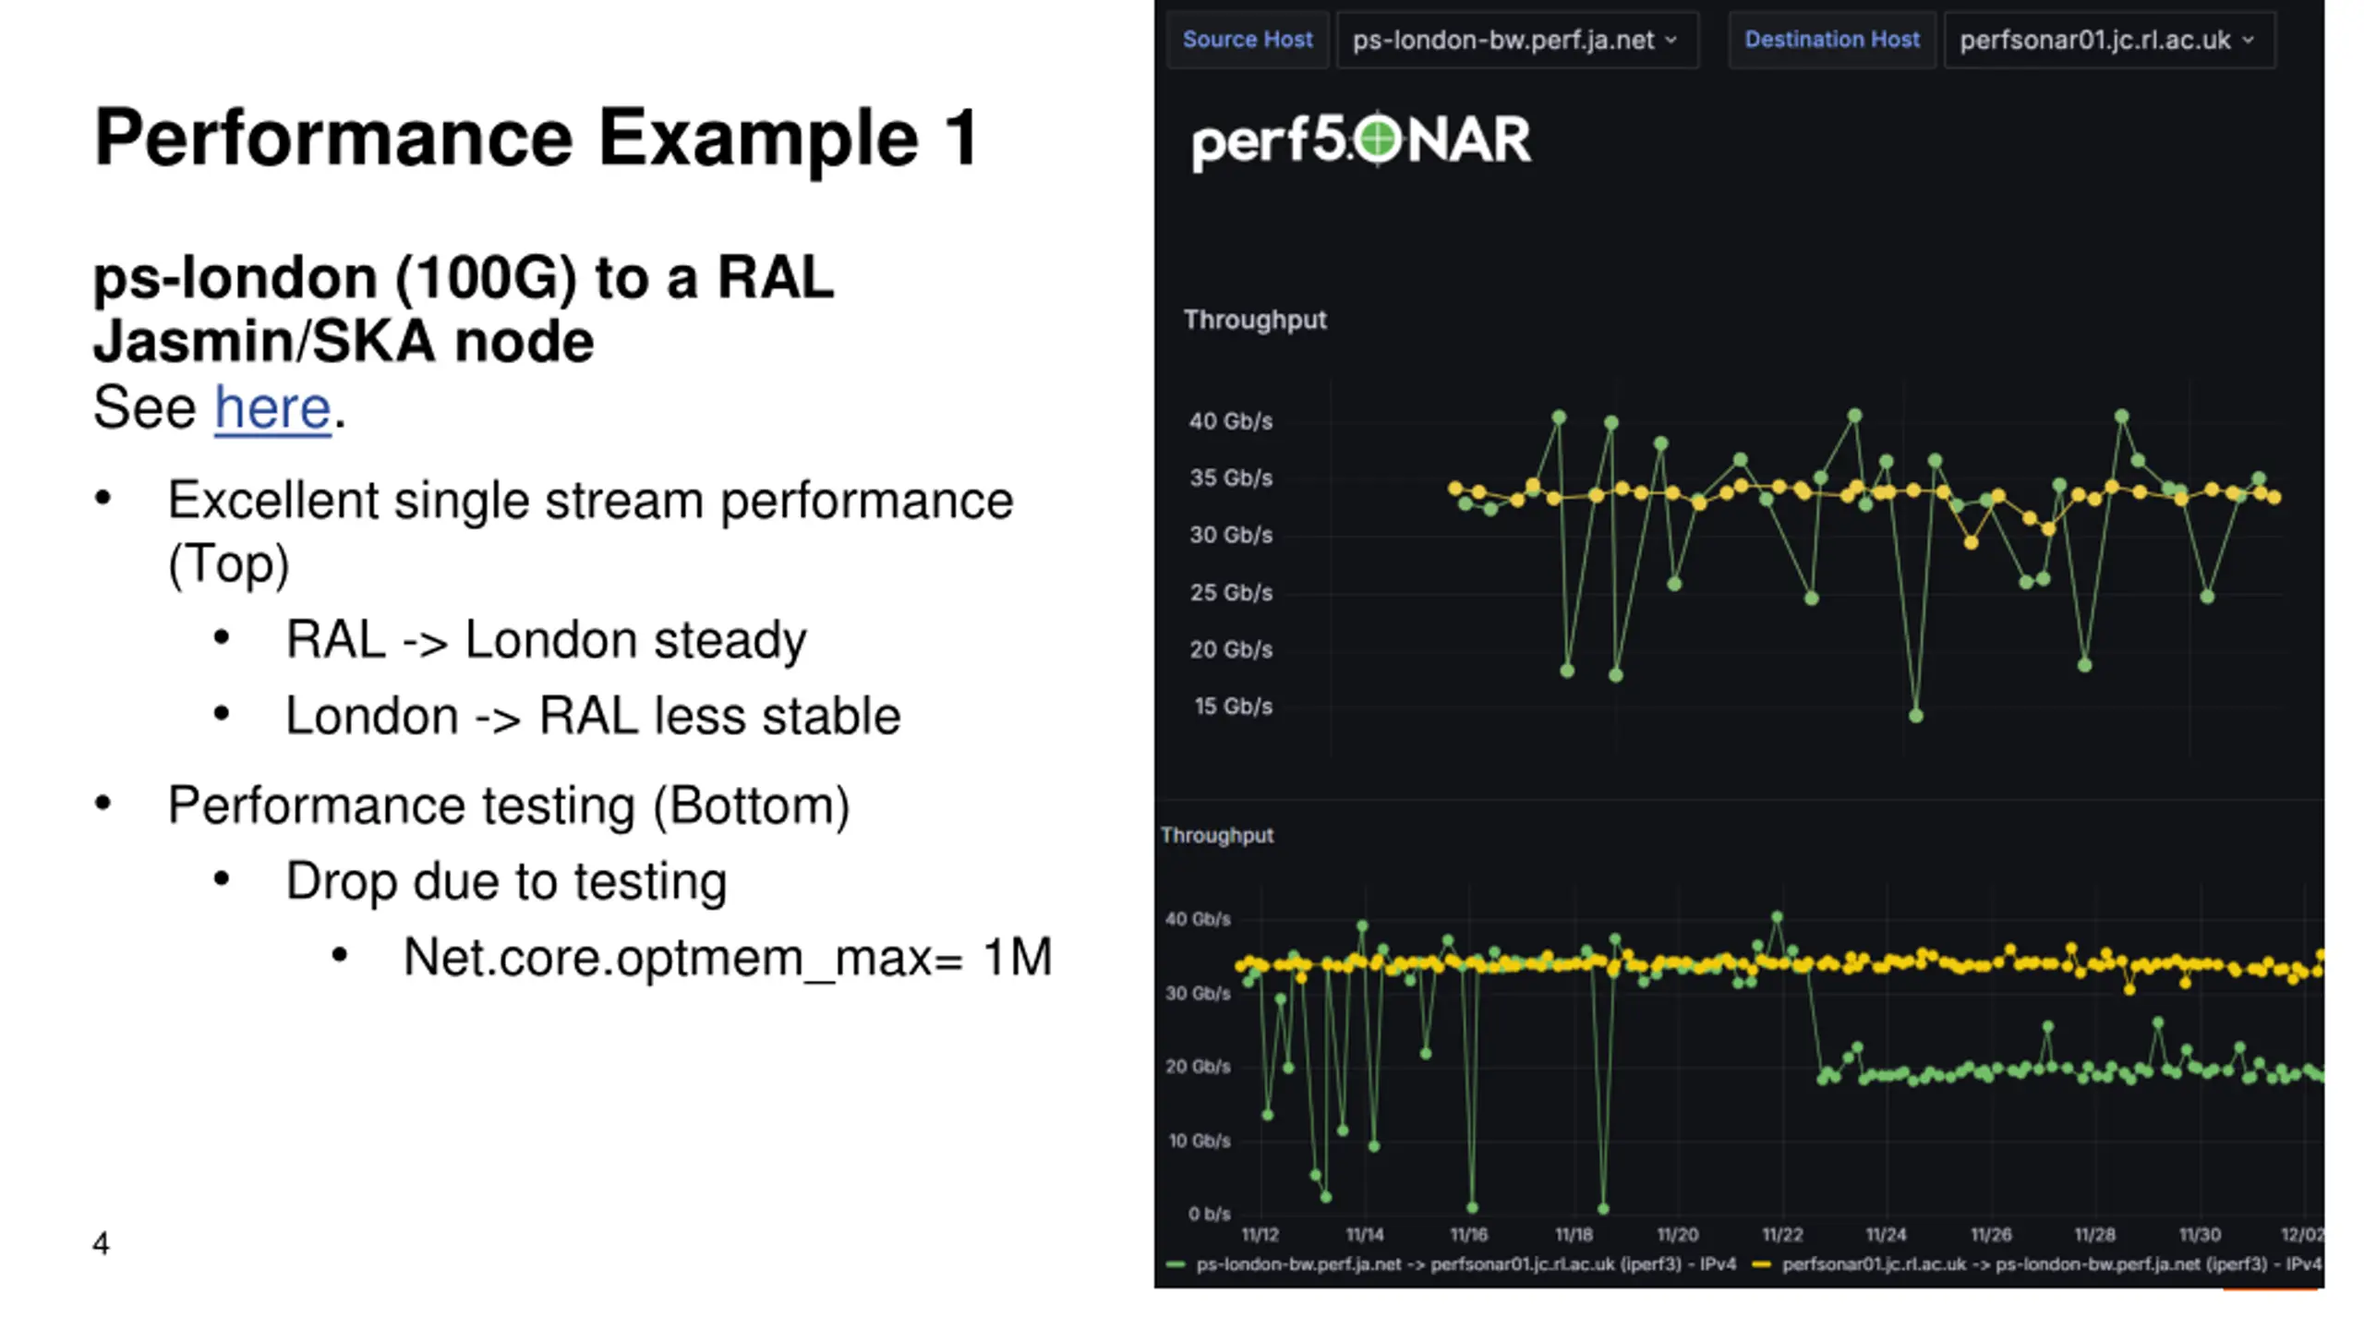Click the perfSONAR logo
Image resolution: width=2364 pixels, height=1330 pixels.
pyautogui.click(x=1361, y=140)
